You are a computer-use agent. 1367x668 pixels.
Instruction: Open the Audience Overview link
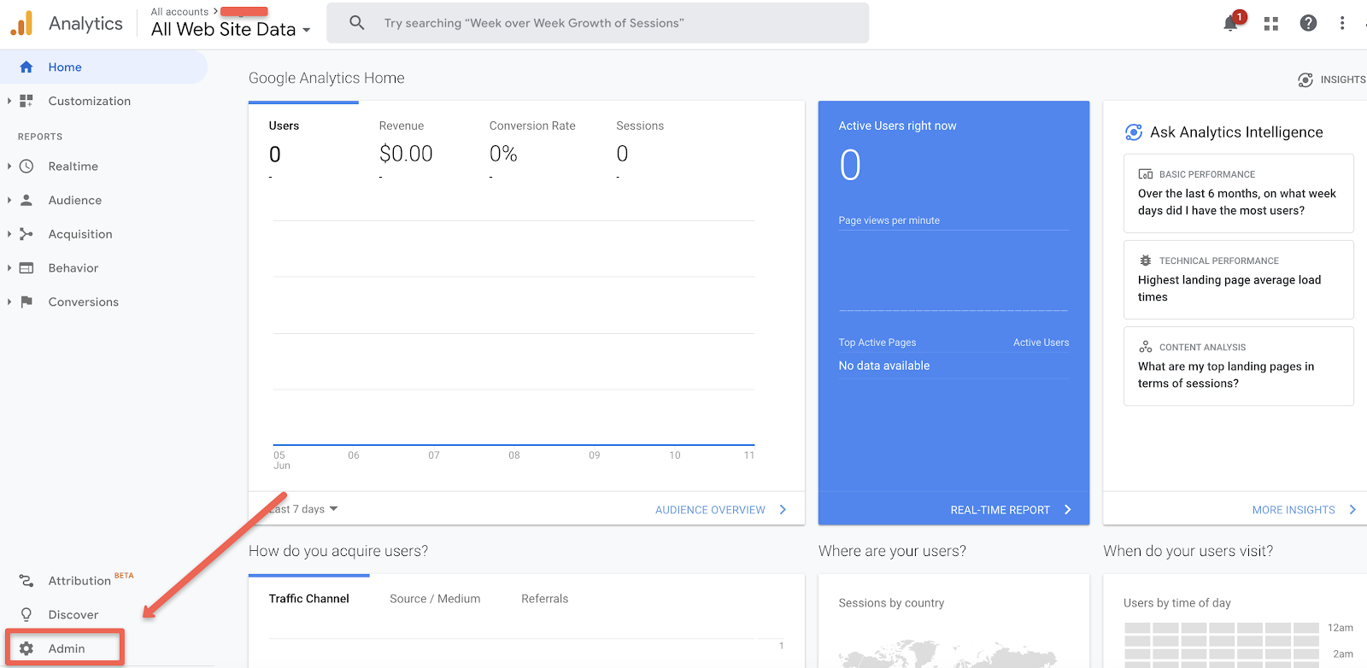click(x=721, y=510)
